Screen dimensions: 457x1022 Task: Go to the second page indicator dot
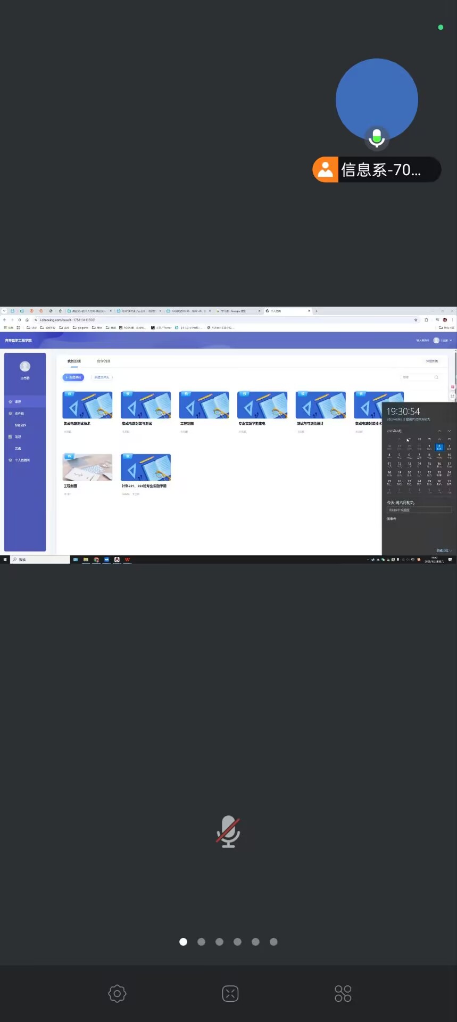pos(201,942)
